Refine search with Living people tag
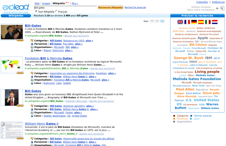 207,72
